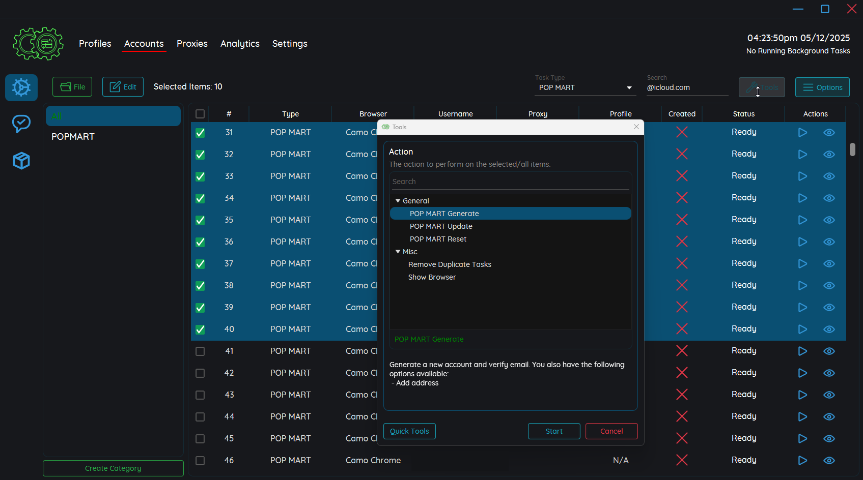Run task for row 44
Image resolution: width=863 pixels, height=480 pixels.
(802, 416)
